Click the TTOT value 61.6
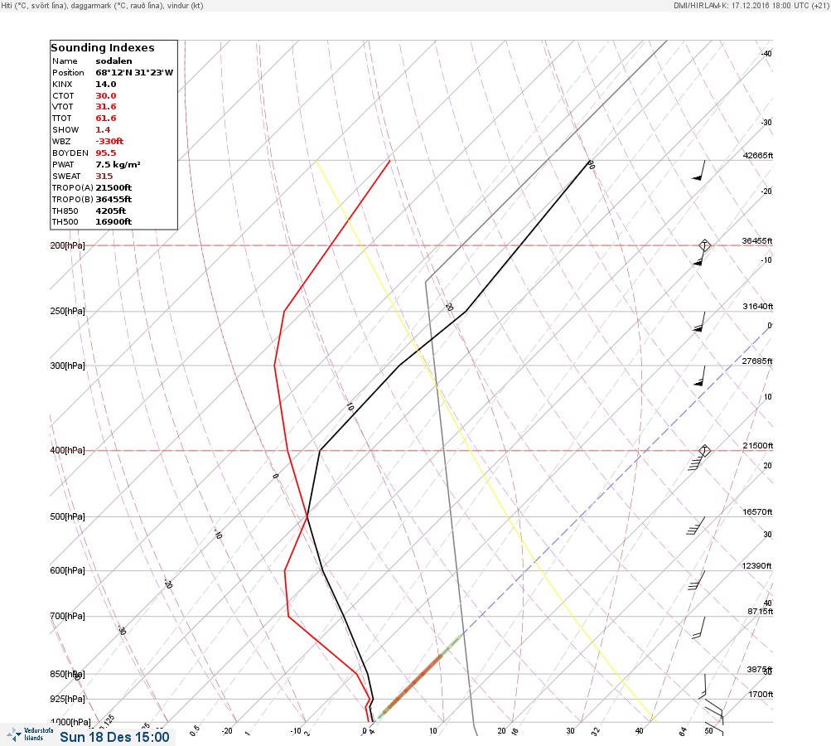 (105, 119)
